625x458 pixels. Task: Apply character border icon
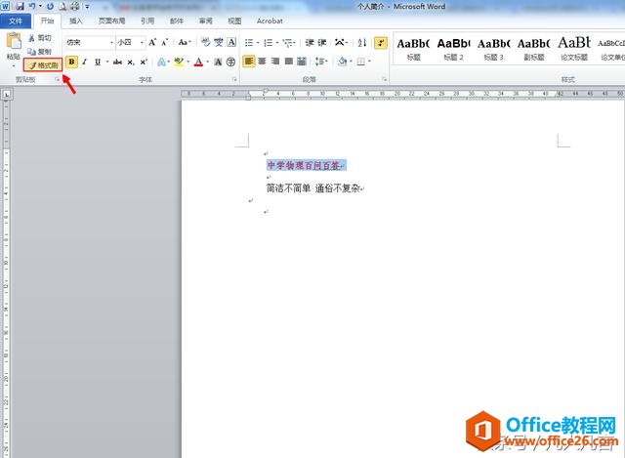point(231,42)
